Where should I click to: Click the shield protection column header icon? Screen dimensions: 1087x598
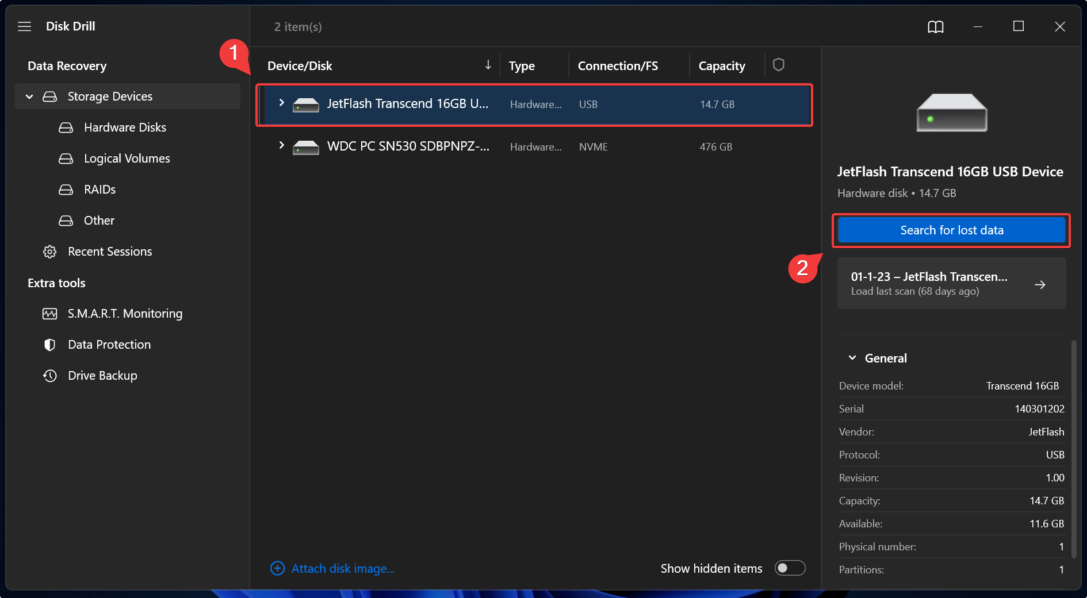click(779, 65)
